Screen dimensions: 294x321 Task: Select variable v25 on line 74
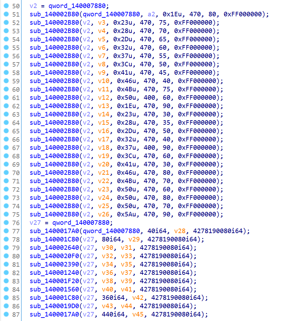104,206
